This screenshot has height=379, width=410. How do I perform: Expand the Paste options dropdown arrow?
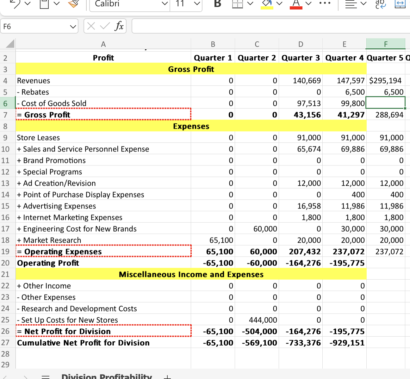click(57, 4)
